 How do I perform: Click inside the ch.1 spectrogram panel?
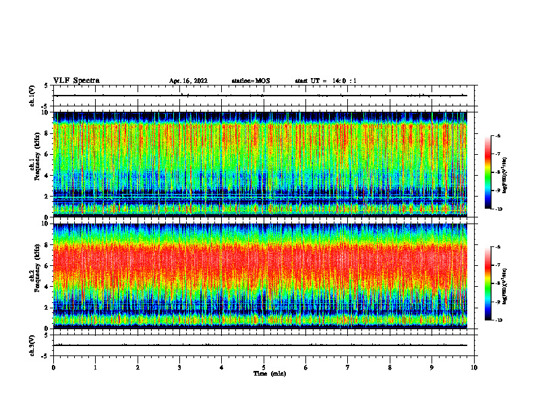[260, 164]
